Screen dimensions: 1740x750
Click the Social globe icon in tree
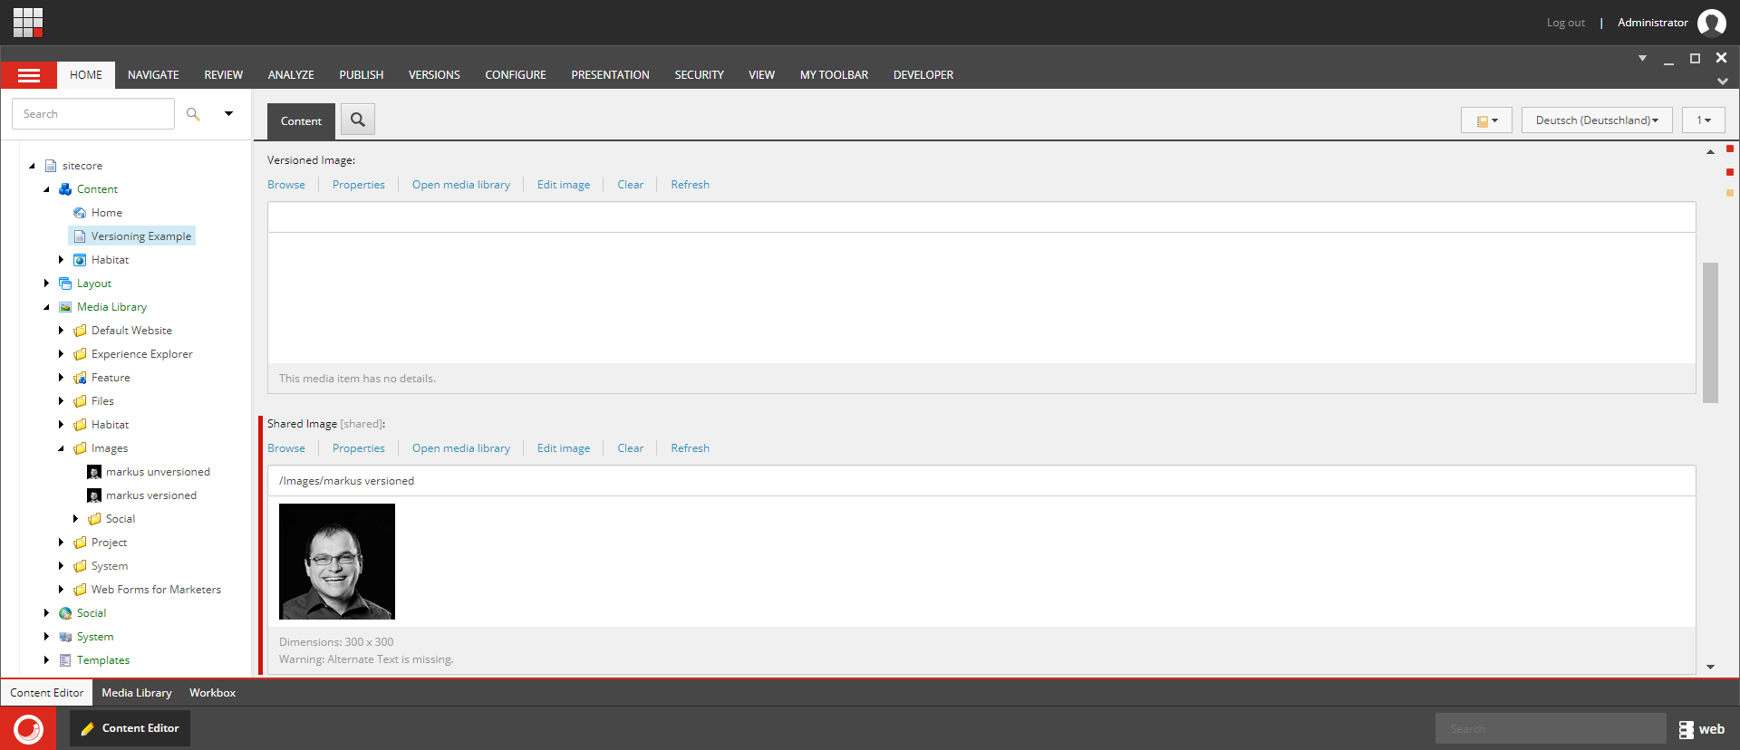[65, 613]
